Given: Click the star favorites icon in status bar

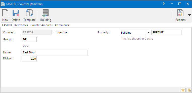Looking at the screenshot, I should pyautogui.click(x=183, y=90).
